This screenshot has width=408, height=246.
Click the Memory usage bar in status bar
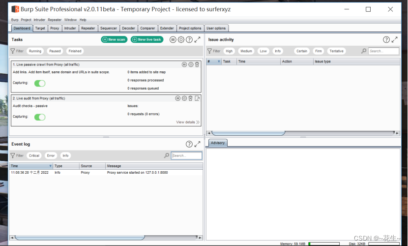pyautogui.click(x=324, y=244)
